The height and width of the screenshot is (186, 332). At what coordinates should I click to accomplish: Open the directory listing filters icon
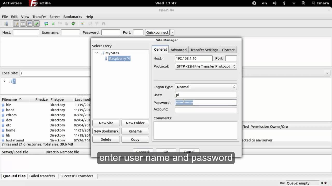(83, 24)
